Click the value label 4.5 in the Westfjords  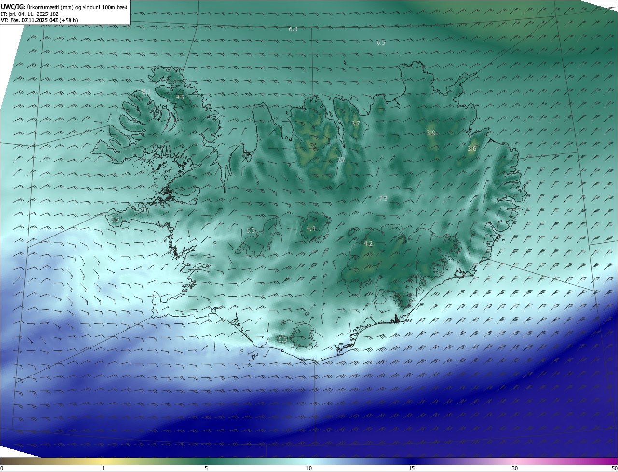pos(180,97)
